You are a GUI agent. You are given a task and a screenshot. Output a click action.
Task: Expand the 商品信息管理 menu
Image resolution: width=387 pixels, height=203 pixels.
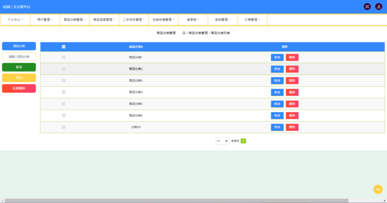click(x=104, y=20)
